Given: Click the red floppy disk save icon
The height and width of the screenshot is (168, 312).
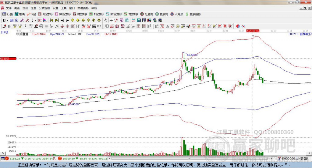Looking at the screenshot, I should (149, 20).
